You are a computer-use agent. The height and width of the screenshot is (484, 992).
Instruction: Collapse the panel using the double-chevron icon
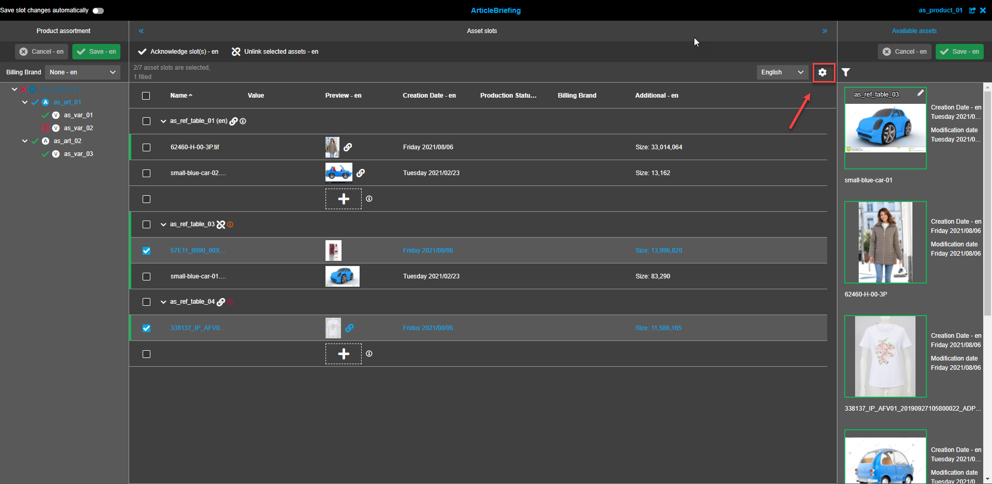[141, 31]
